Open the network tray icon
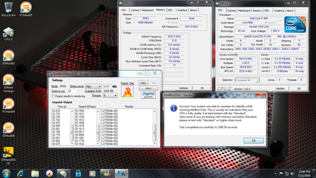Screen dimensions: 316x178 287,173
